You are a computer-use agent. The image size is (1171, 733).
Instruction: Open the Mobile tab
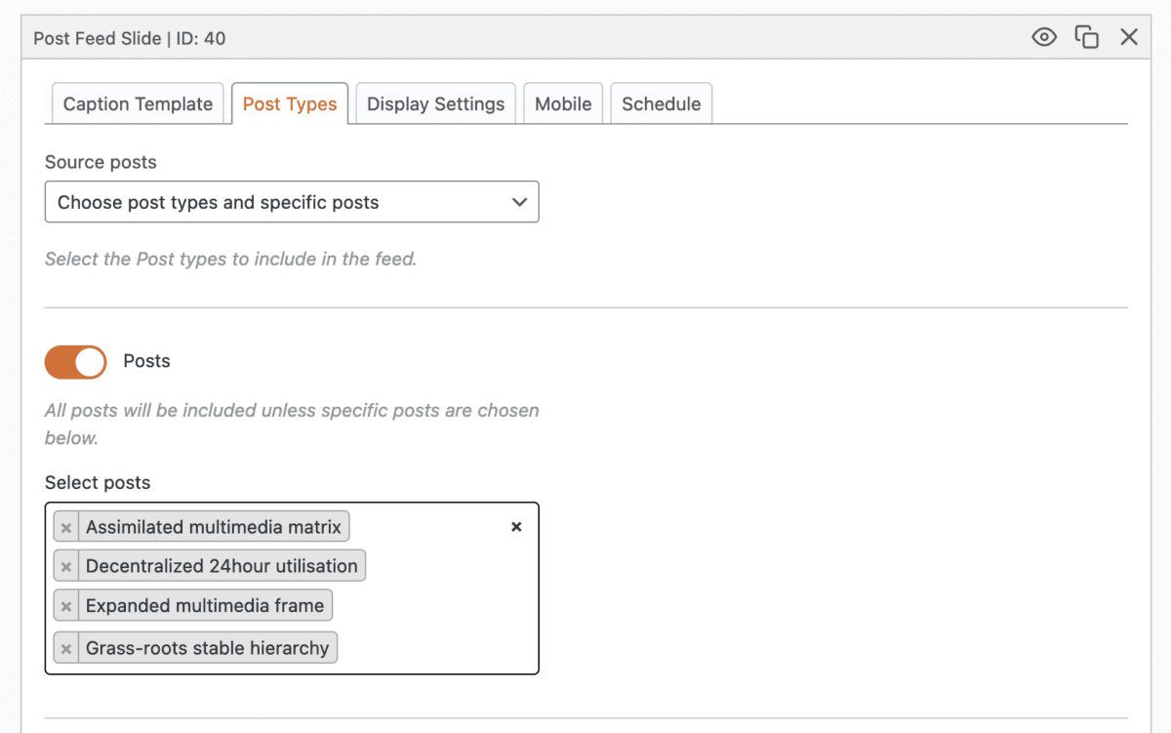click(x=563, y=102)
